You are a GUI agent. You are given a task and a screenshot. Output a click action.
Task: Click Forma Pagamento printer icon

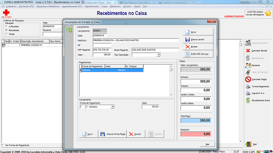coord(248,86)
